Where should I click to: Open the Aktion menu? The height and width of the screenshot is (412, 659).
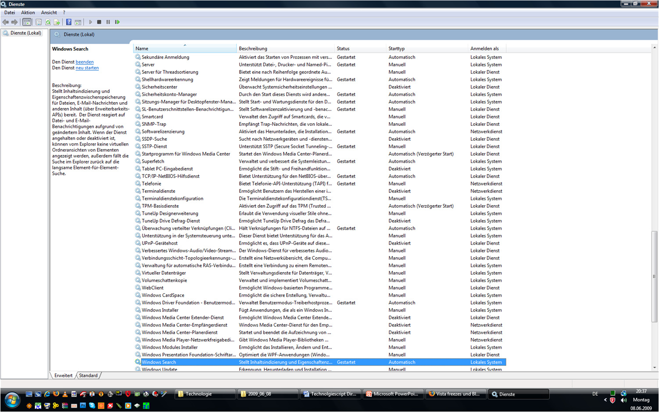[28, 12]
